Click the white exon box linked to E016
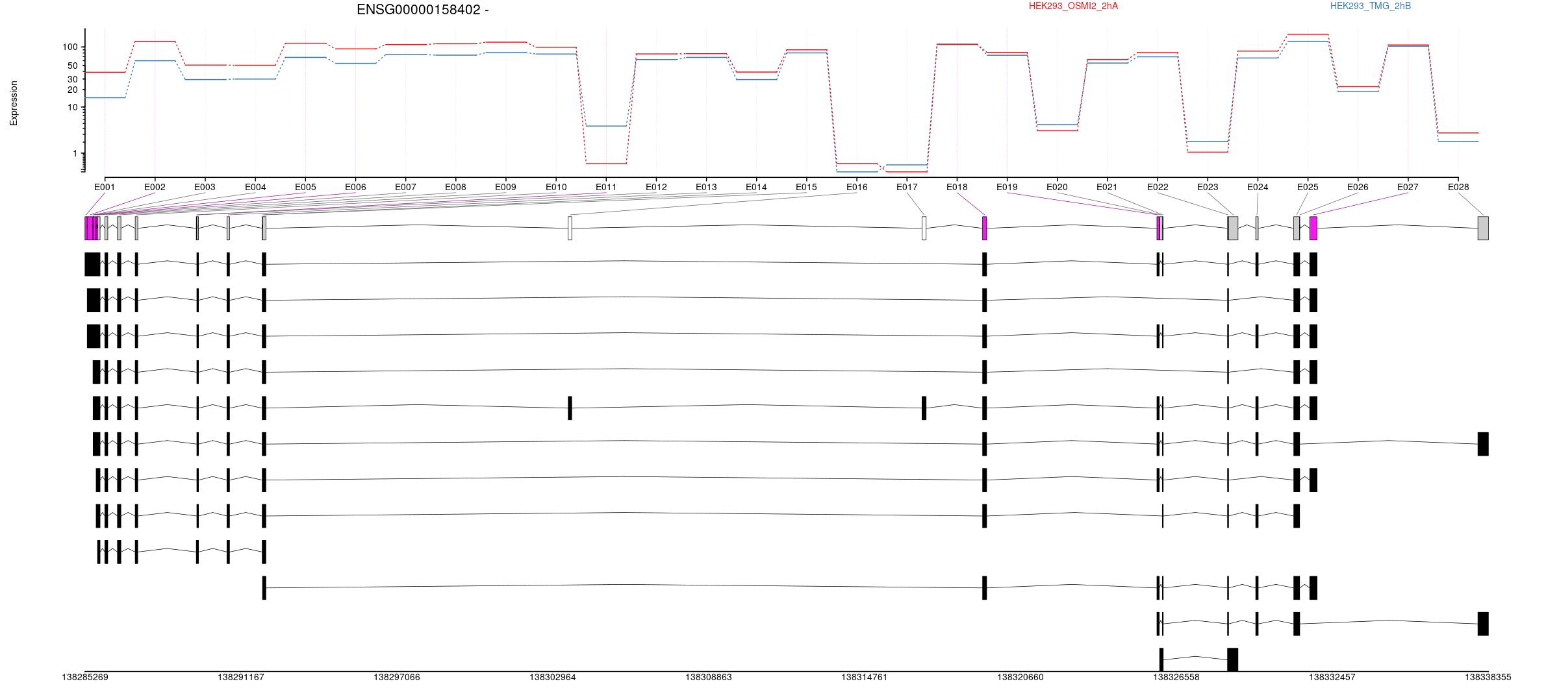Screen dimensions: 1559x688 [x=570, y=228]
